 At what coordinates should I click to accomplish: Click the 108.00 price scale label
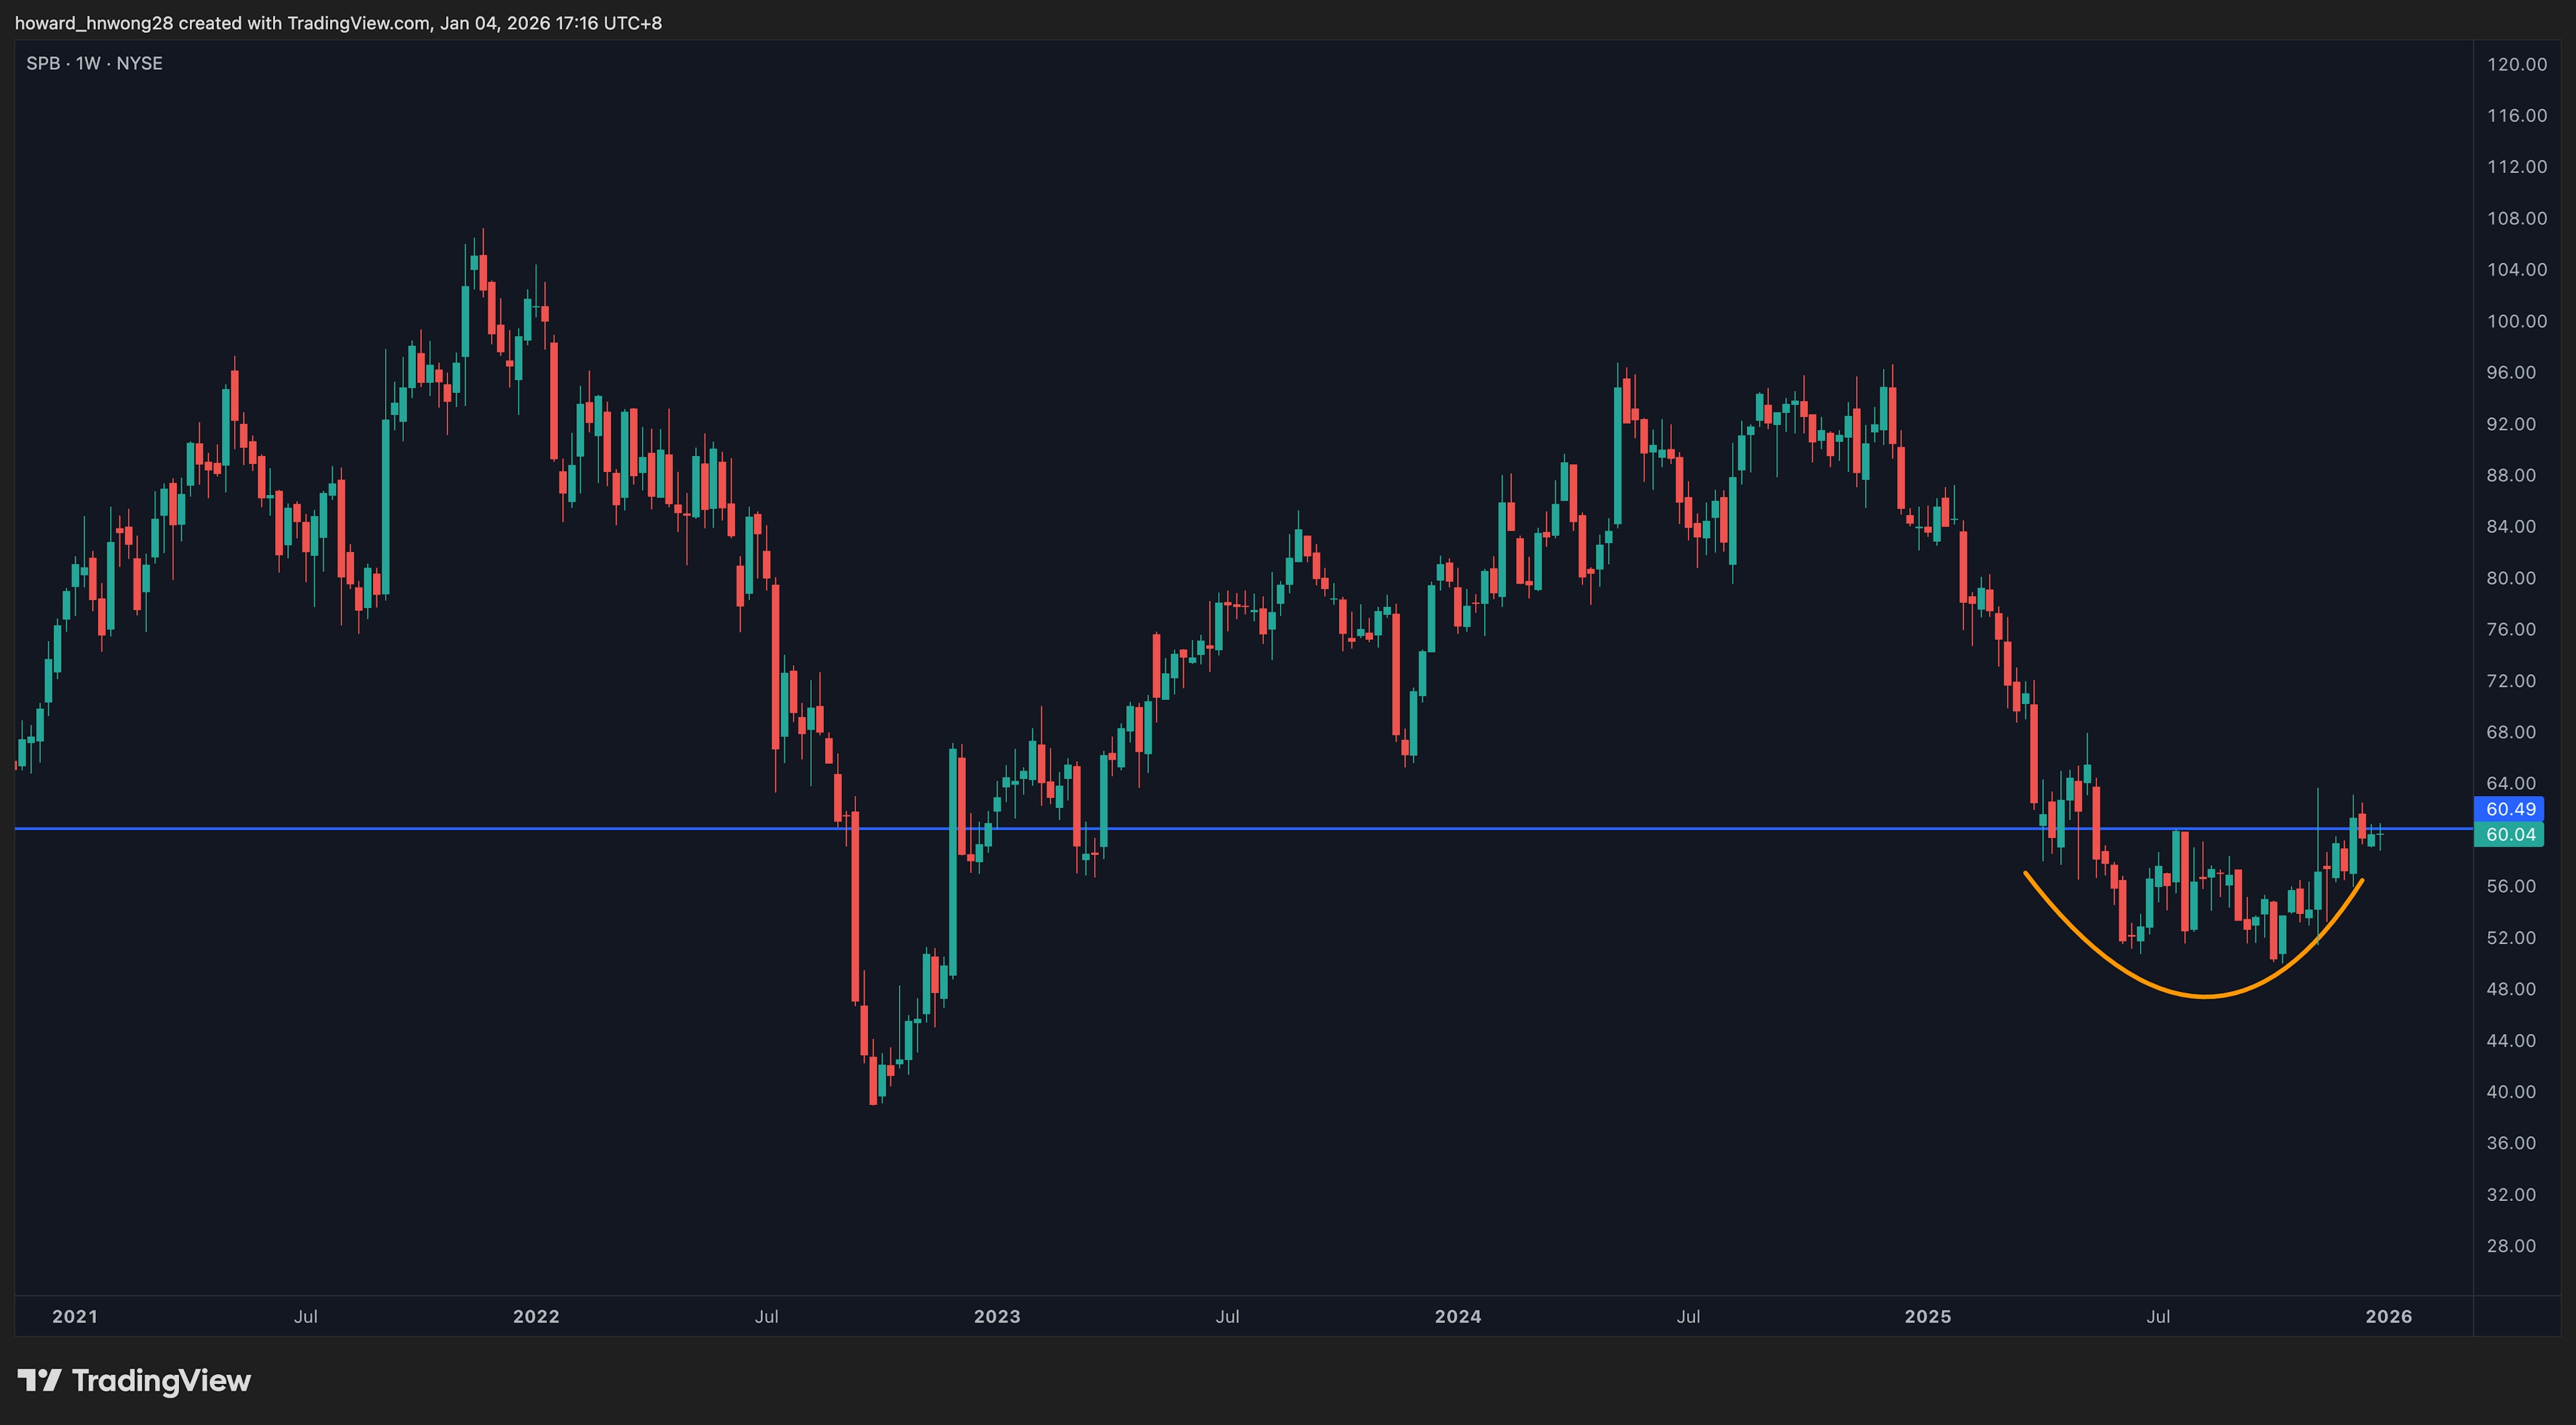(x=2516, y=218)
